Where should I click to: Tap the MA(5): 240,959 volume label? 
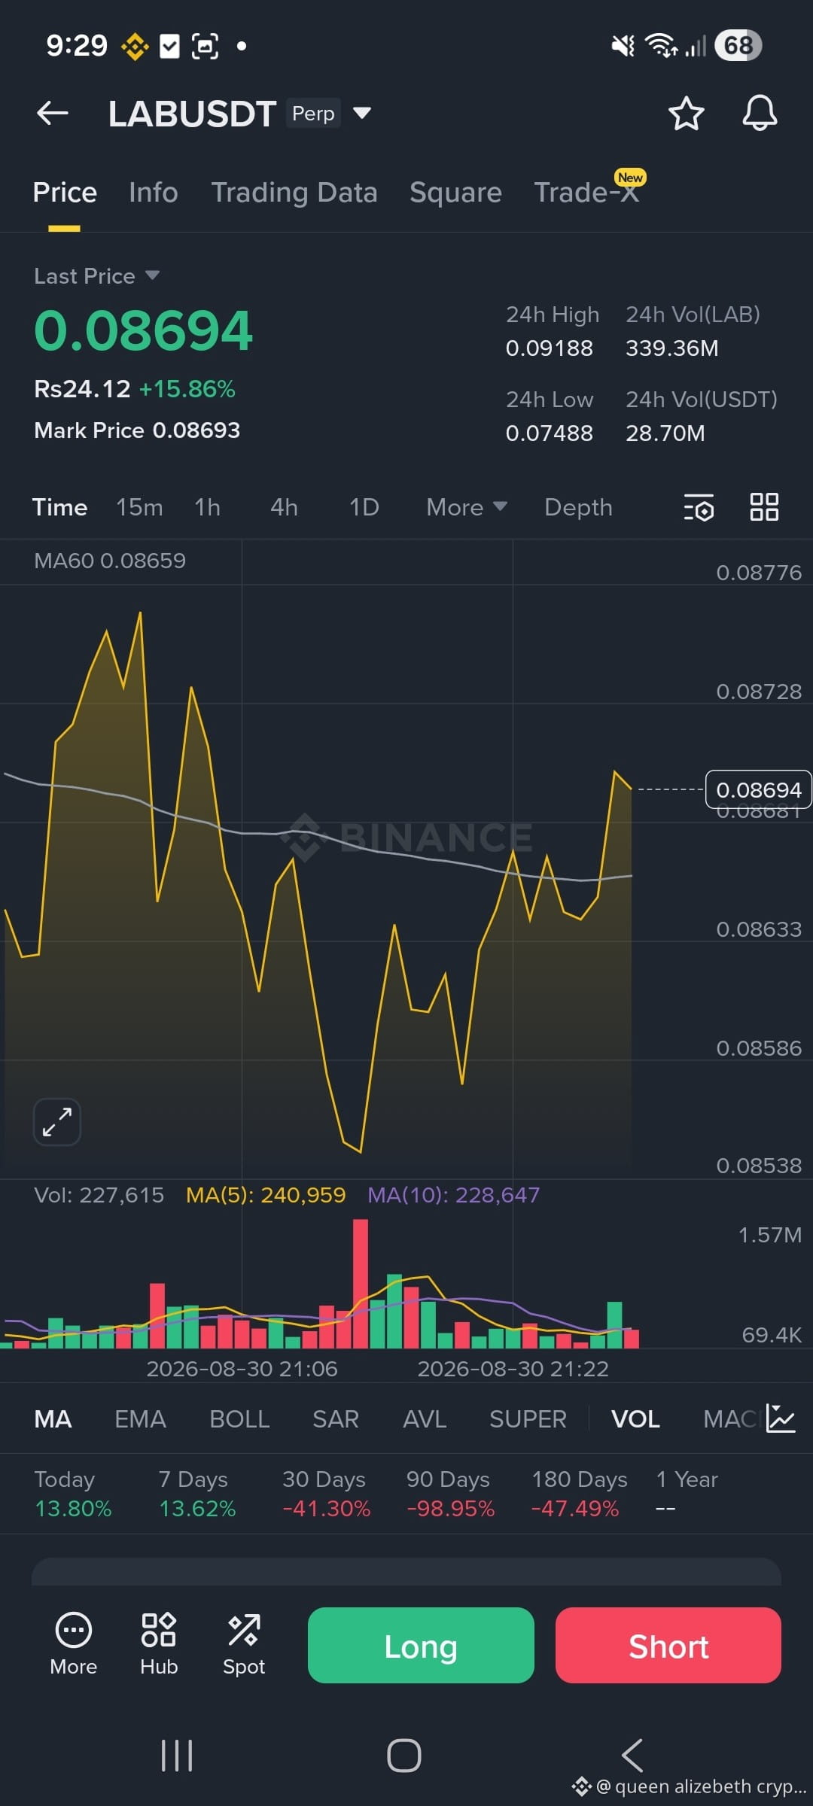(266, 1195)
